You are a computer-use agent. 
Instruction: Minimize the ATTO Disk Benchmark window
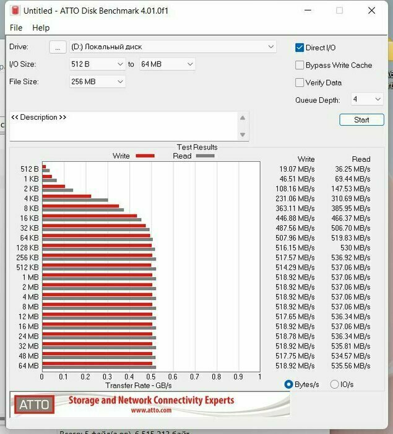click(308, 11)
